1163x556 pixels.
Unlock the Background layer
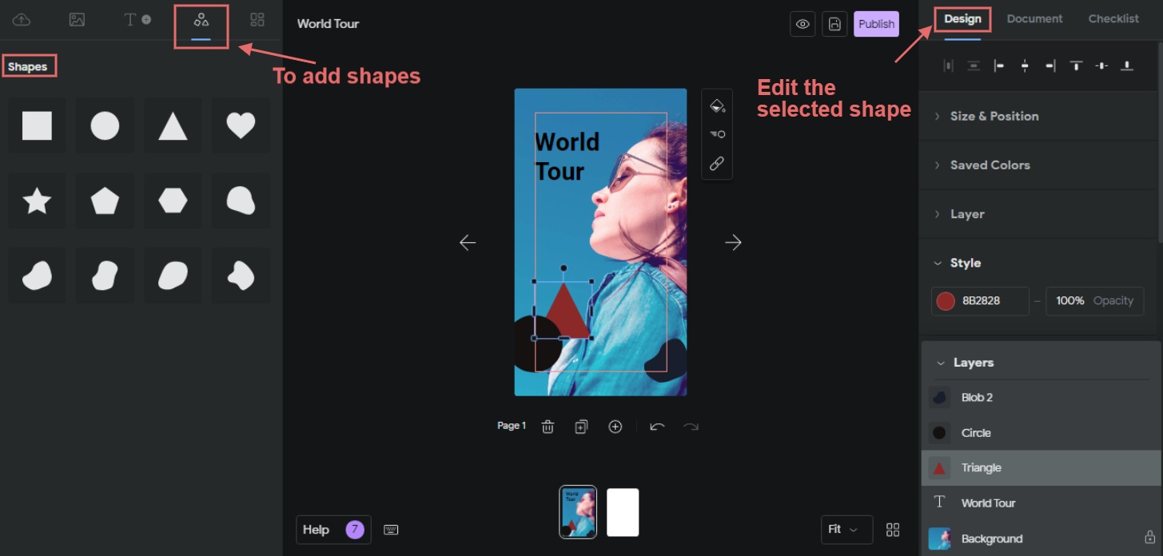point(1148,538)
